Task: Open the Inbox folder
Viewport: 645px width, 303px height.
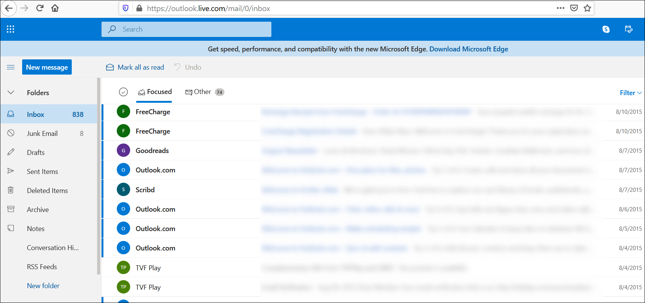Action: [48, 114]
